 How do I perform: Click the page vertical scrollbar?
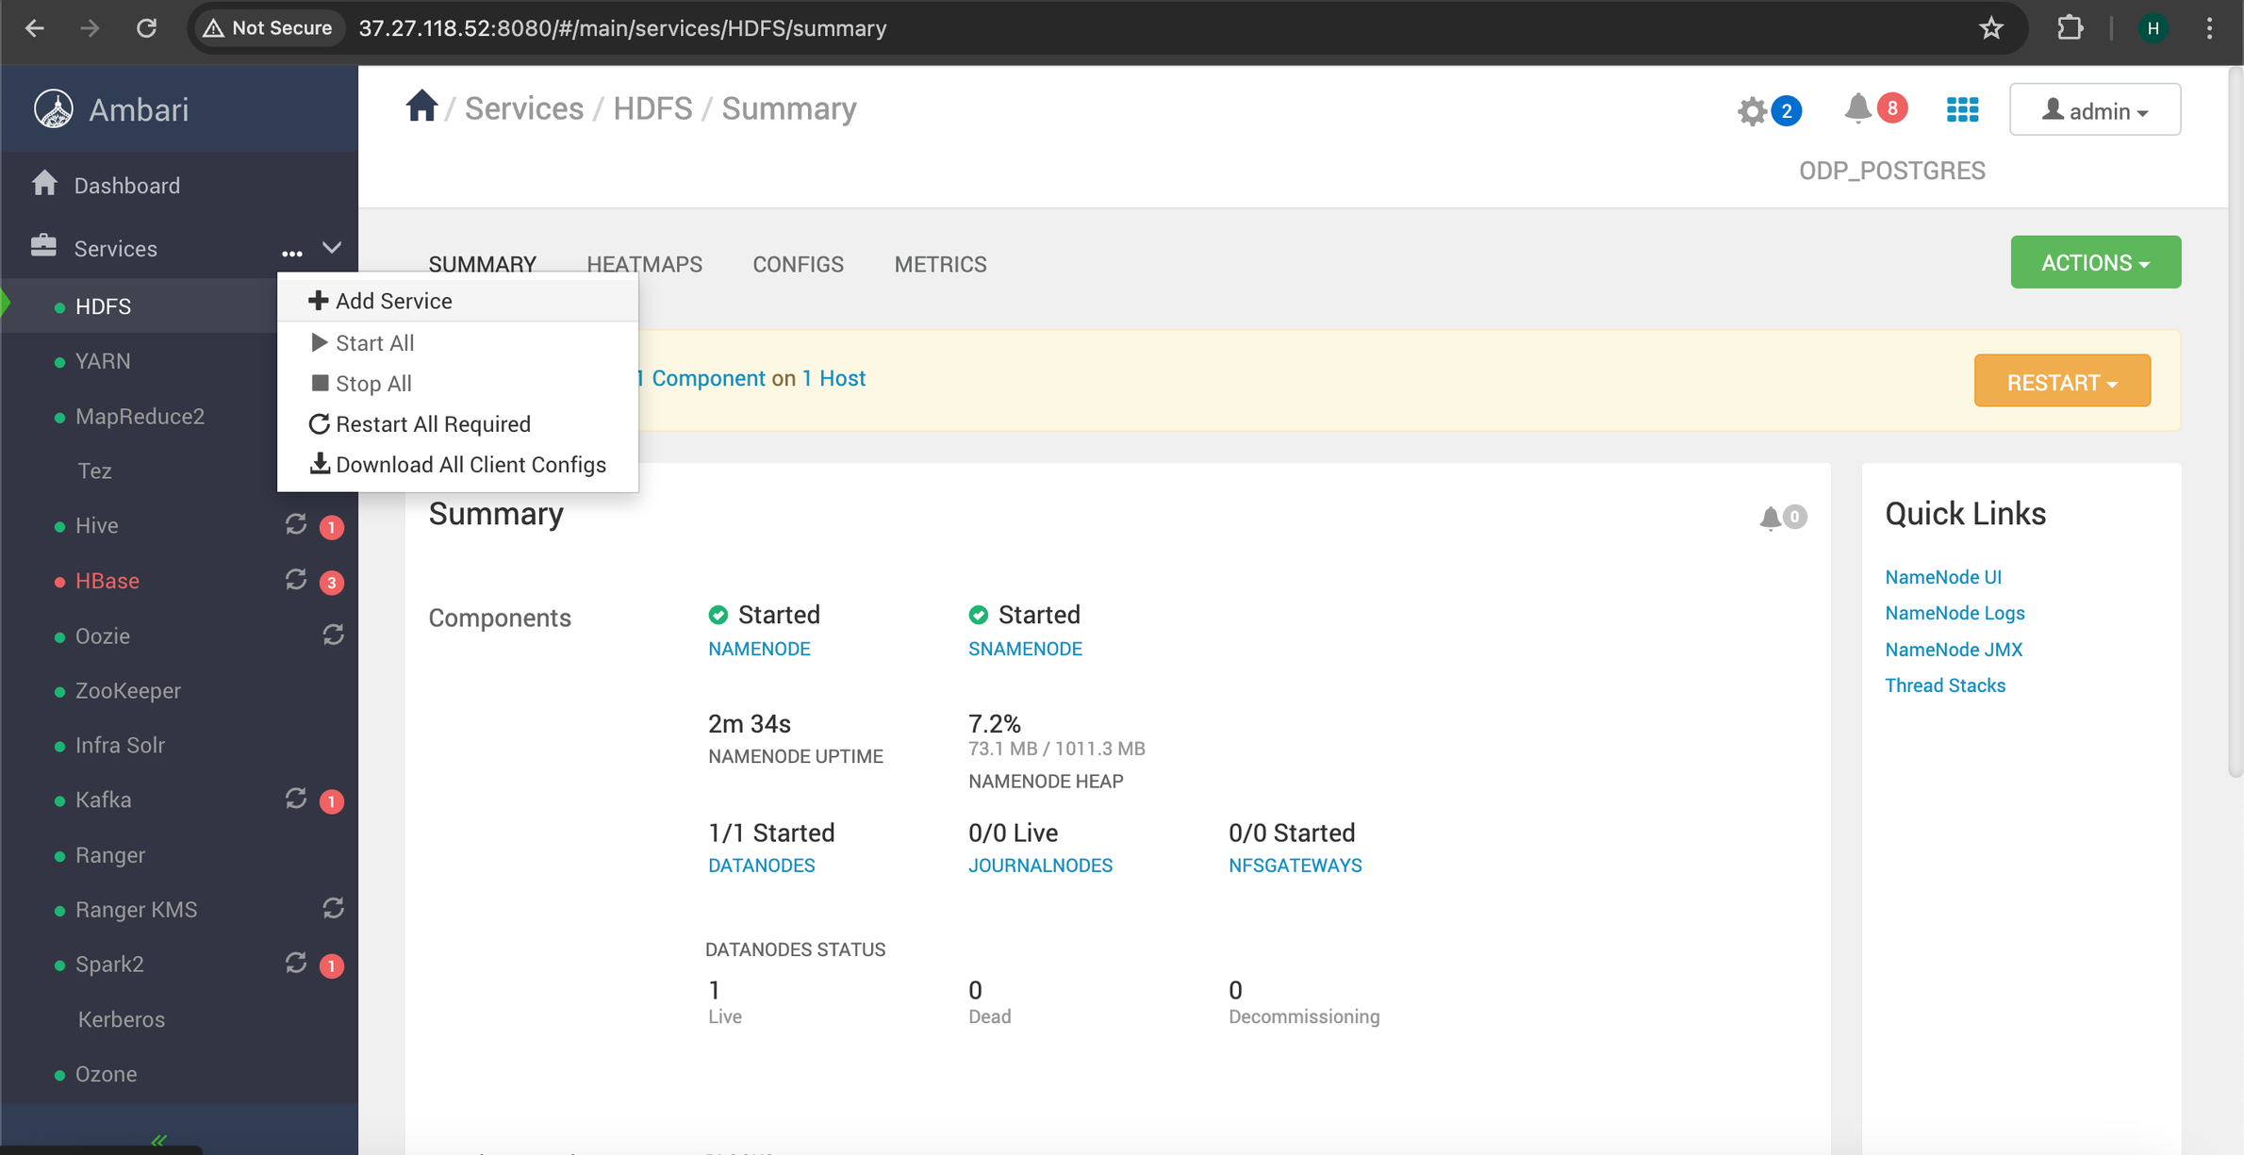pyautogui.click(x=2236, y=424)
